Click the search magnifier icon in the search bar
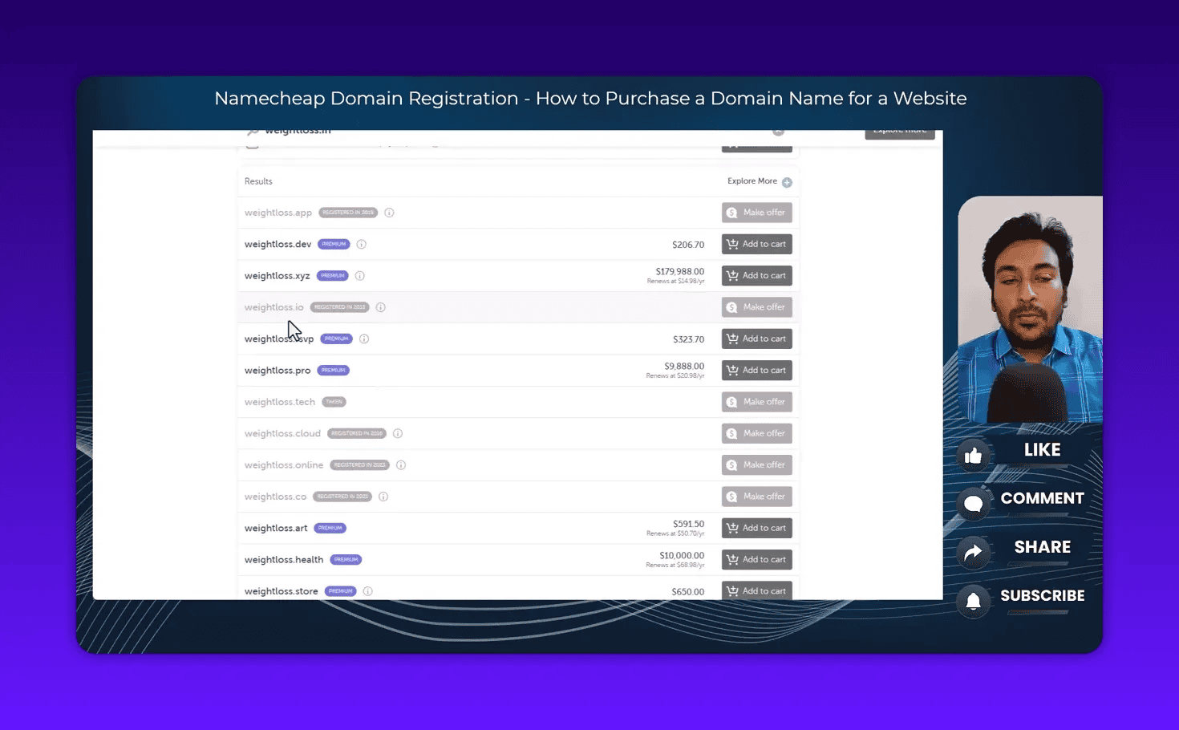 (x=253, y=129)
